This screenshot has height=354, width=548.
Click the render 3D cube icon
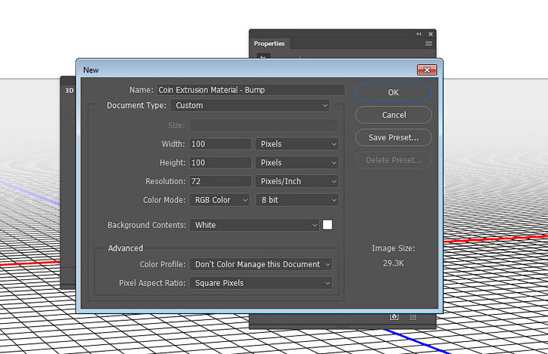click(x=394, y=317)
